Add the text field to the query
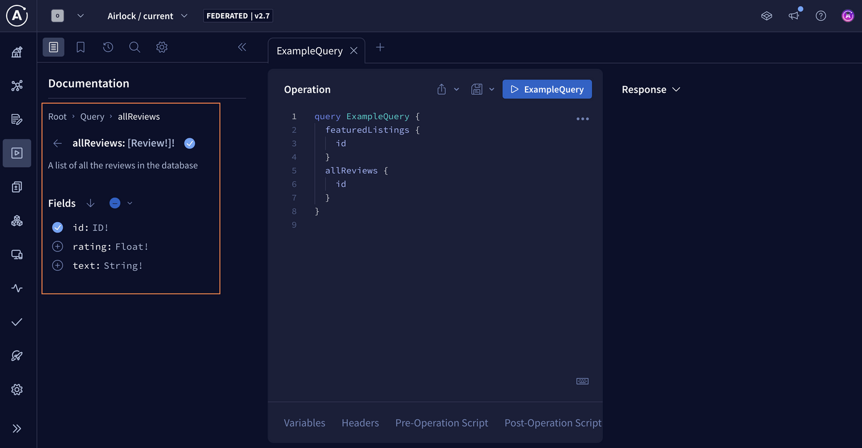This screenshot has height=448, width=862. (57, 266)
